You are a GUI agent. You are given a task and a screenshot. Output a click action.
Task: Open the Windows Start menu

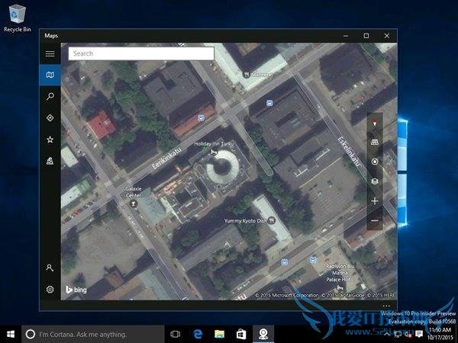(11, 335)
